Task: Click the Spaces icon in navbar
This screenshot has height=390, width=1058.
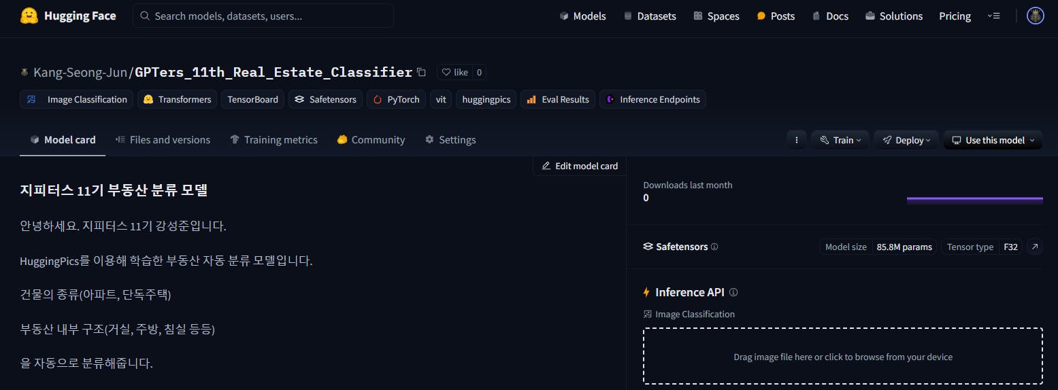Action: pyautogui.click(x=698, y=16)
